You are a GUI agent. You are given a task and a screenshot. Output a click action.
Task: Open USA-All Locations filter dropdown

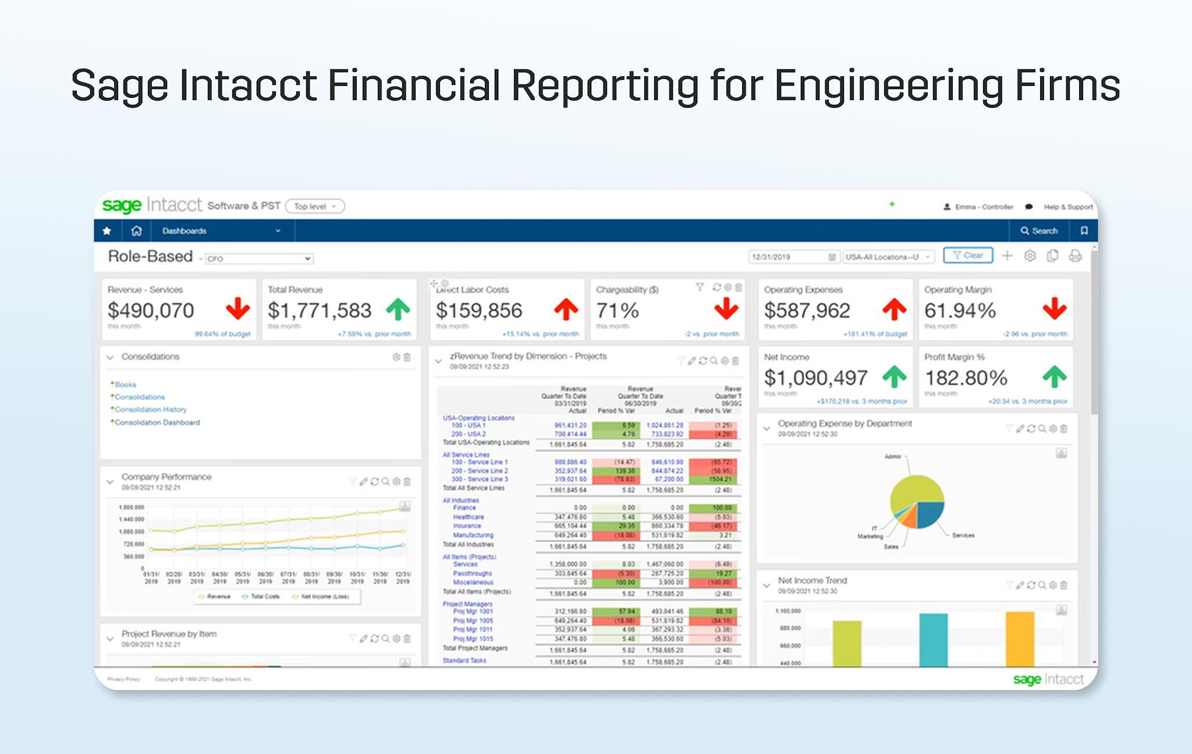[x=889, y=257]
